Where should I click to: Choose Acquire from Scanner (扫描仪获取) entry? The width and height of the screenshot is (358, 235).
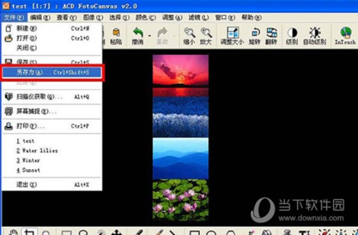pos(52,97)
